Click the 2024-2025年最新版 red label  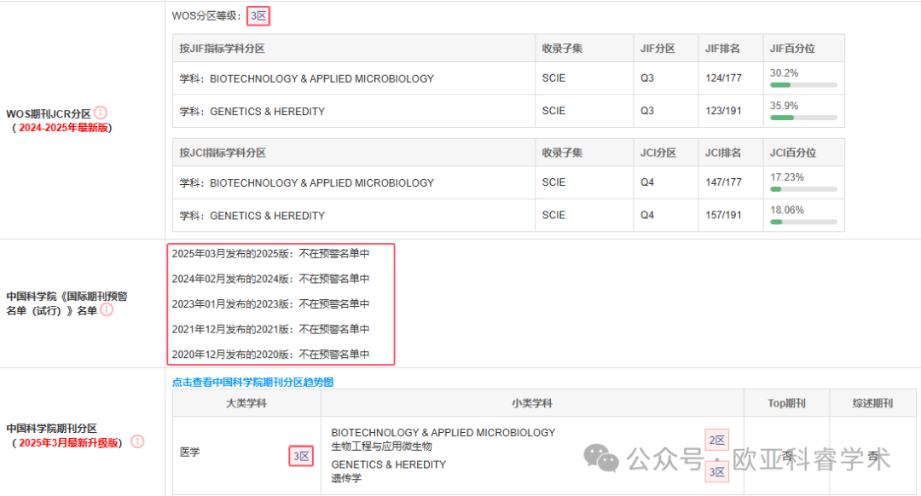click(x=63, y=128)
